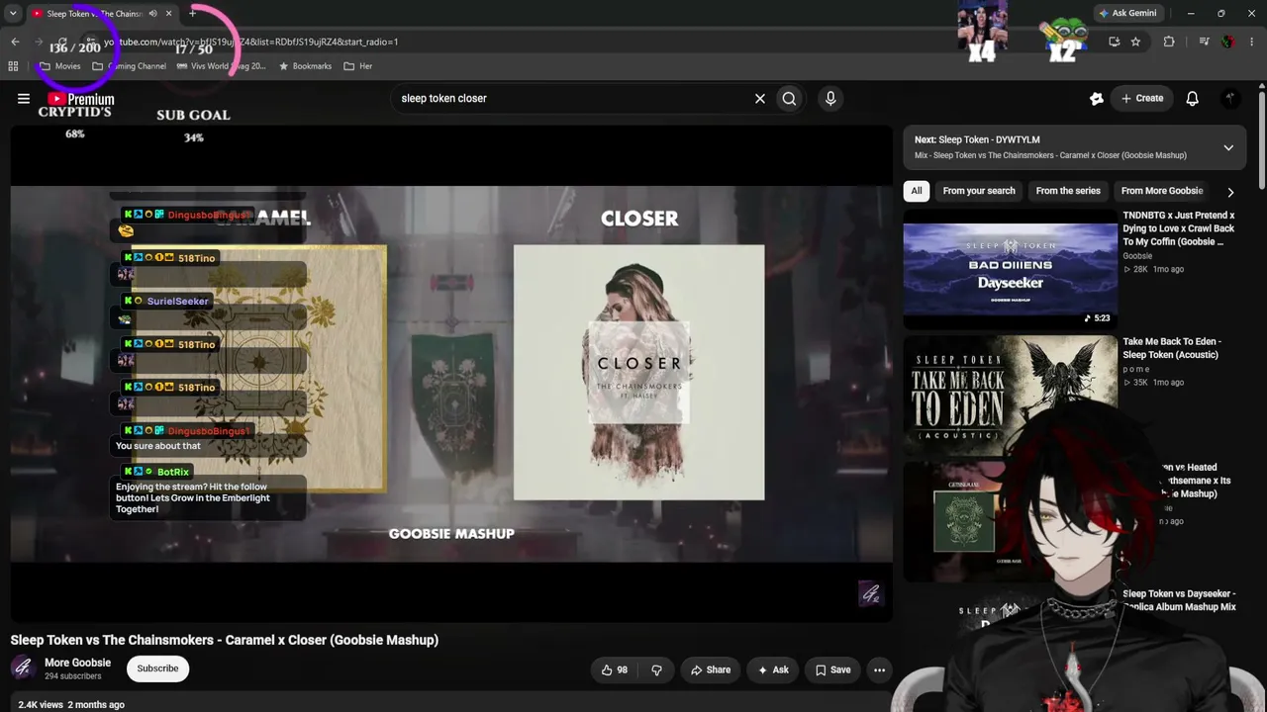Open the Chrome three-dot menu
Viewport: 1267px width, 712px height.
1252,42
